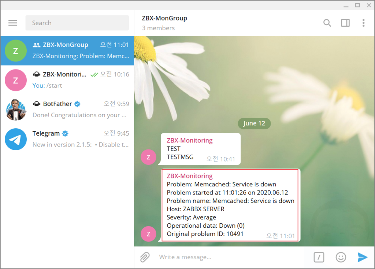Click the Search input in the sidebar
Image resolution: width=375 pixels, height=269 pixels.
pos(77,23)
